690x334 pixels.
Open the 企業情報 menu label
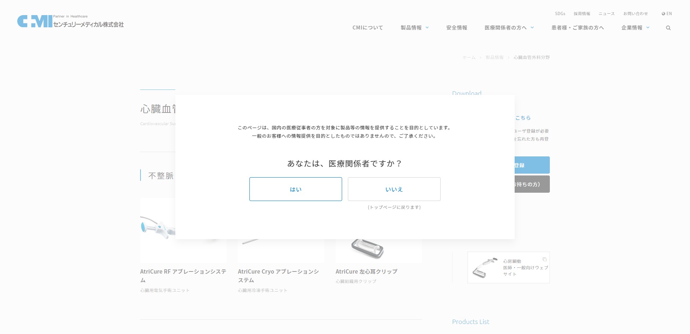(x=632, y=28)
